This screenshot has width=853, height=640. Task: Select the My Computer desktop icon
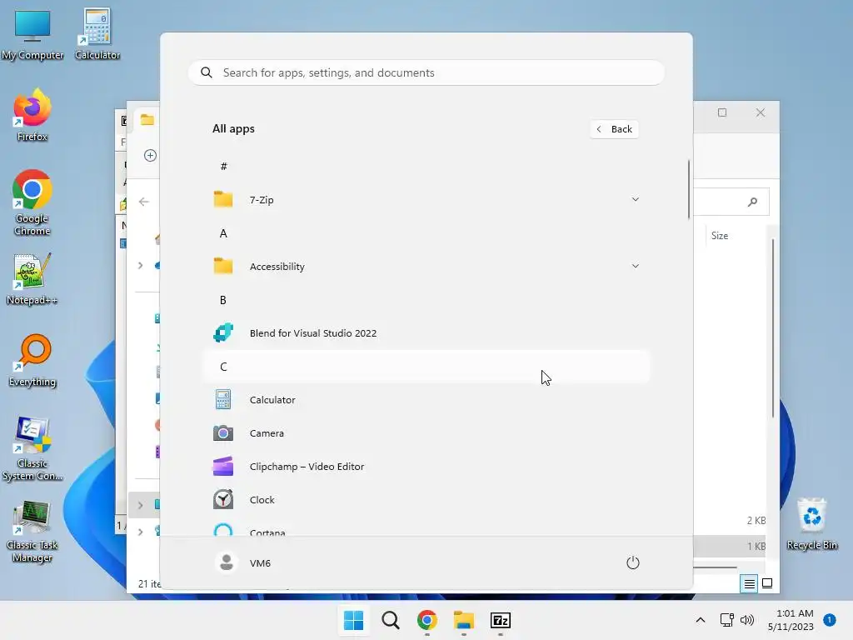point(32,35)
